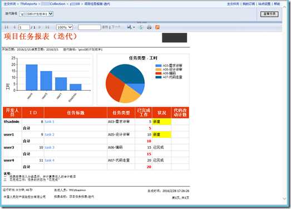Click the find text input box
Viewport: 291px width, 209px height.
click(x=90, y=27)
